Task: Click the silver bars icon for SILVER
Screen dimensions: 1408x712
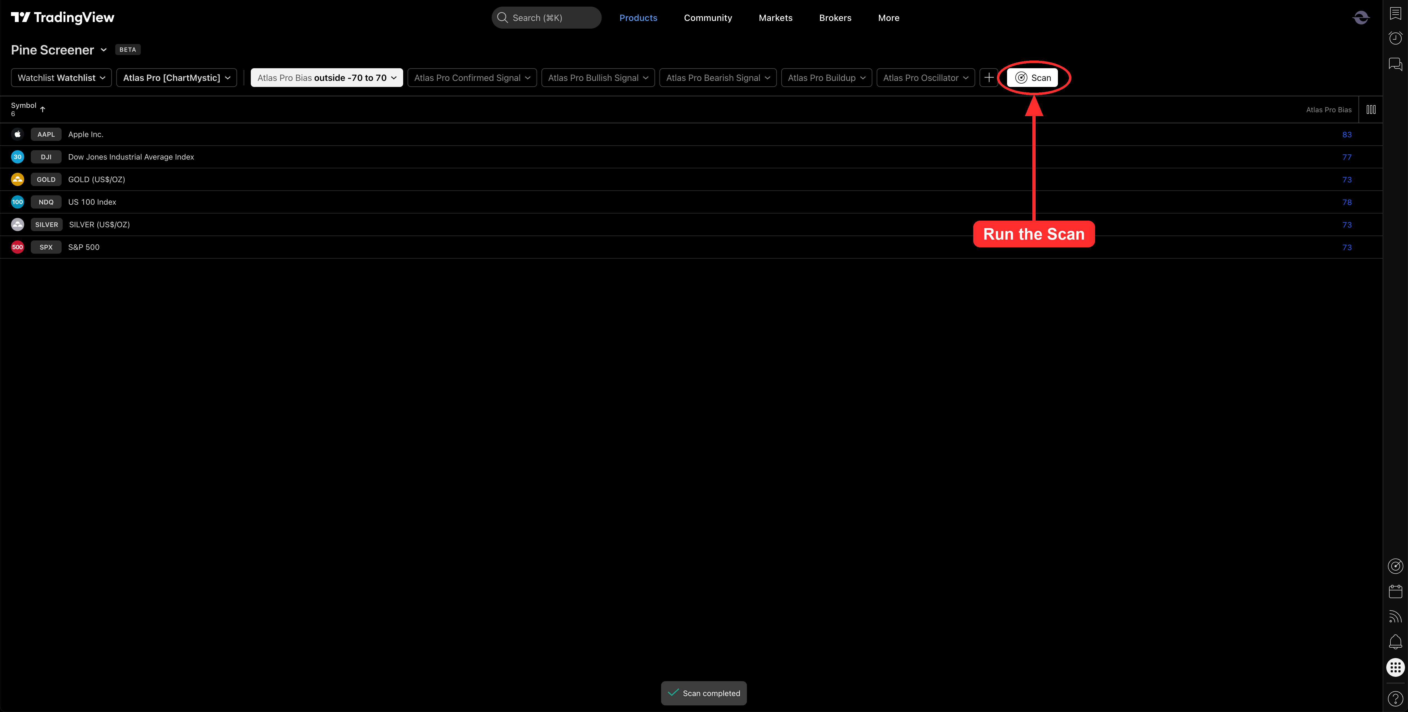Action: point(18,224)
